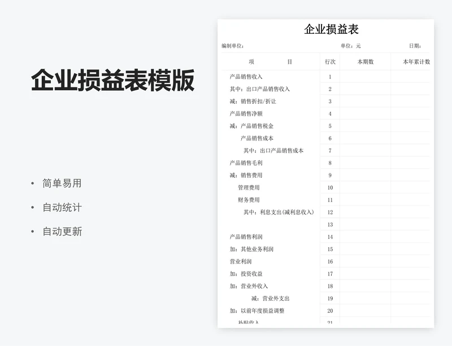Select the row 管理费用

tap(325, 187)
